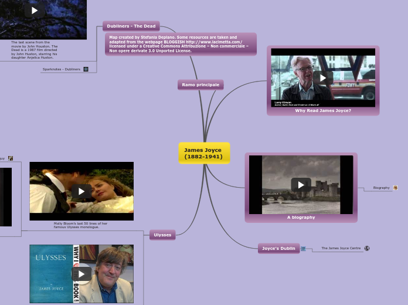Viewport: 408px width, 305px height.
Task: Click the castle image in the biography video
Action: [x=301, y=185]
